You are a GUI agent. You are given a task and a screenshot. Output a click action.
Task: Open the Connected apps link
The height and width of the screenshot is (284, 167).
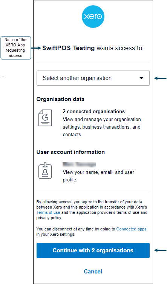[x=131, y=229]
